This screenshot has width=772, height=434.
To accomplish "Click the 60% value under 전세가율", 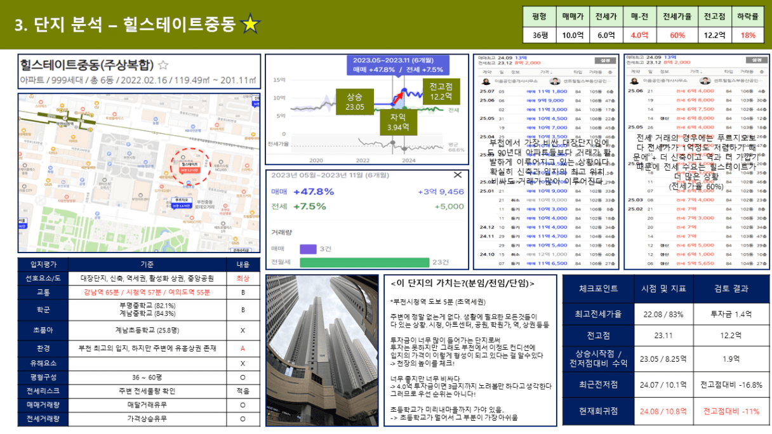I will (x=677, y=36).
